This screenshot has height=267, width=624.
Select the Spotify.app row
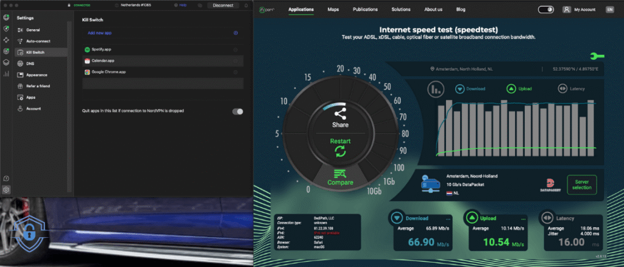163,50
